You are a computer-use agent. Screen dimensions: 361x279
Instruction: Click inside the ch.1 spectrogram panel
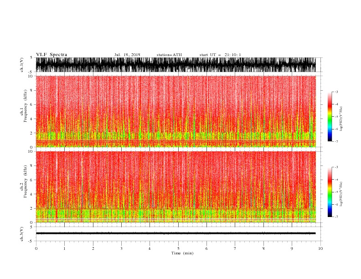click(x=175, y=111)
